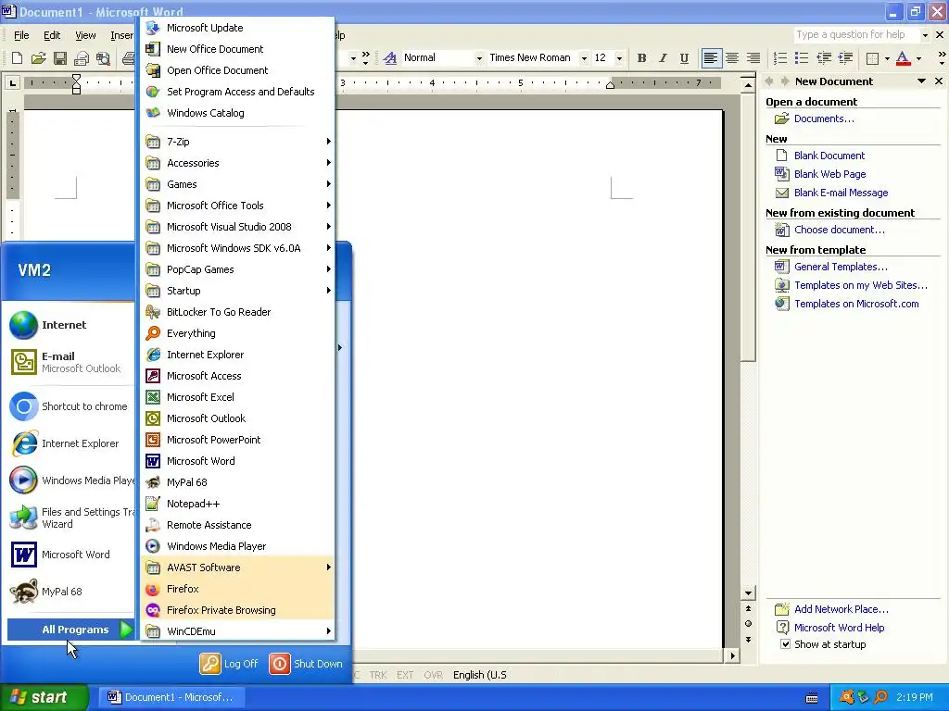
Task: Expand Microsoft Visual Studio 2008 folder
Action: coord(237,227)
